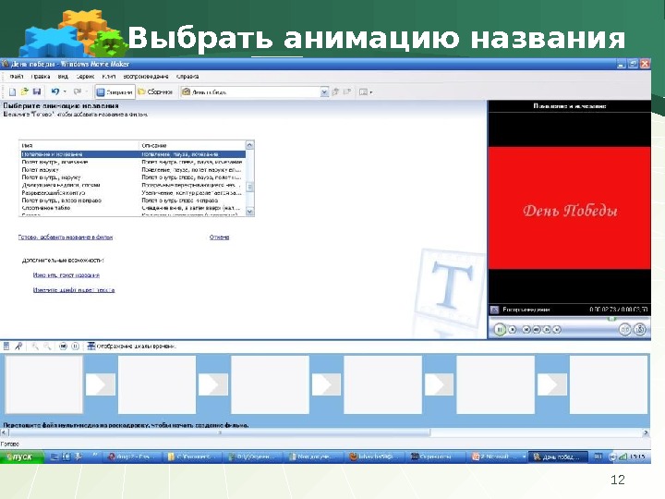
Task: Expand the День победы collection combo box
Action: [324, 92]
